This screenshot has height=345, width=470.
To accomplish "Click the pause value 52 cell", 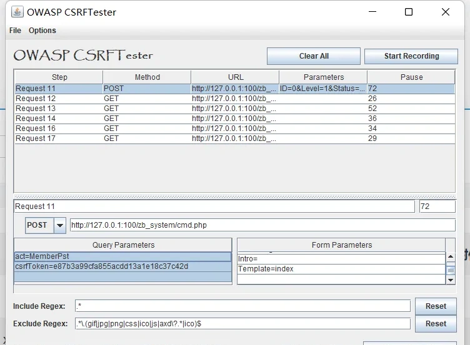I will point(411,109).
